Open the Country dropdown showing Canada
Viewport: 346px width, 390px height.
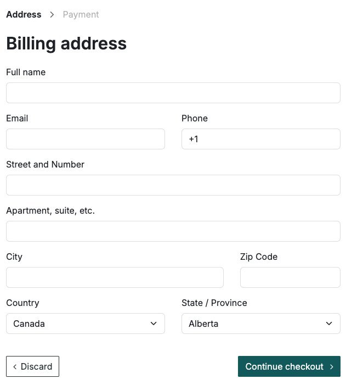(85, 324)
